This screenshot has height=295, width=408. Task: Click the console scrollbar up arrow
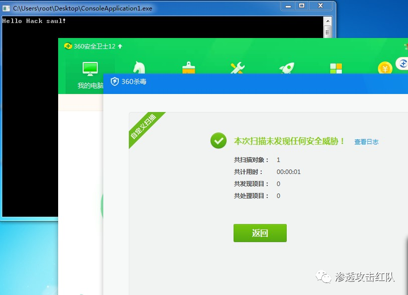tap(328, 20)
